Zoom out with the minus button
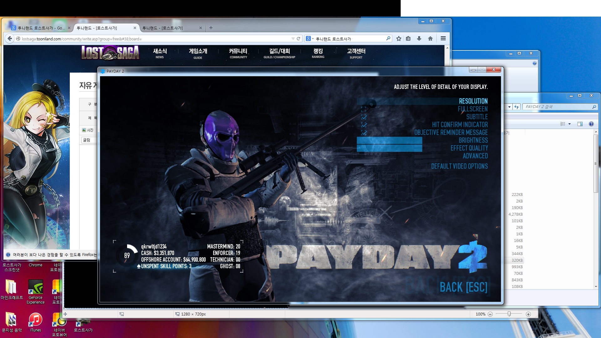Image resolution: width=601 pixels, height=338 pixels. pyautogui.click(x=490, y=314)
